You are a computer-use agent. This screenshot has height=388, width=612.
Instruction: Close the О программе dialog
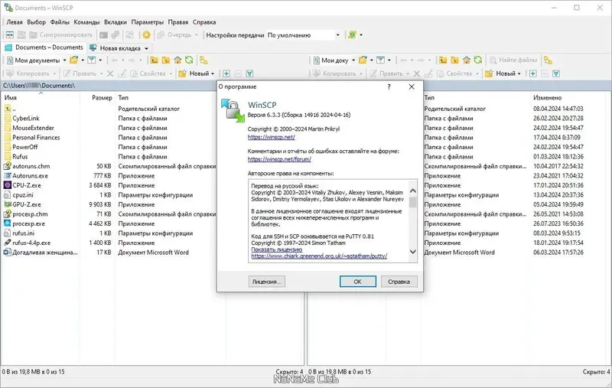coord(412,86)
